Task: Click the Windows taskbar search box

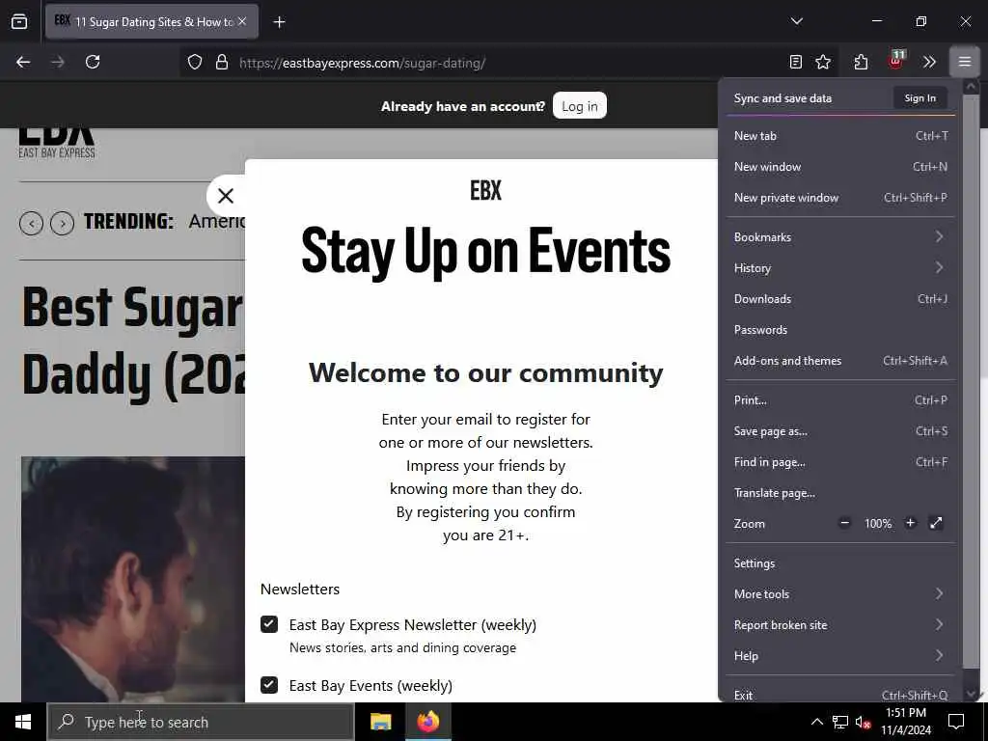Action: click(201, 722)
